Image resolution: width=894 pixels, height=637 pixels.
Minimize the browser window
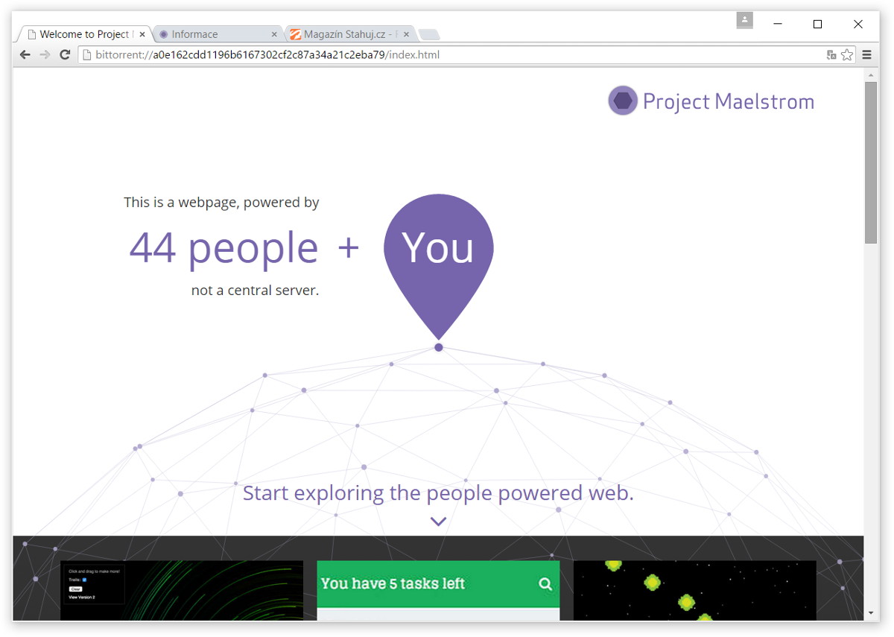778,24
